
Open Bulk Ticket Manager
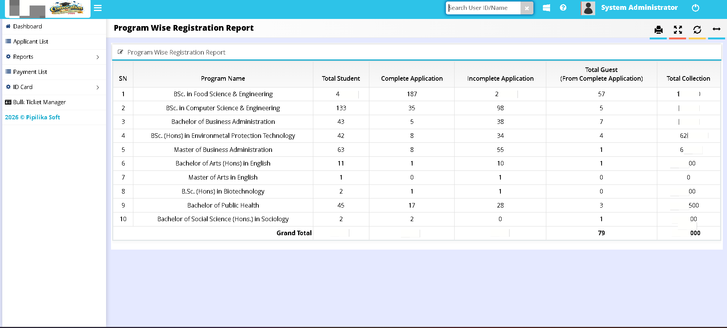pyautogui.click(x=39, y=102)
